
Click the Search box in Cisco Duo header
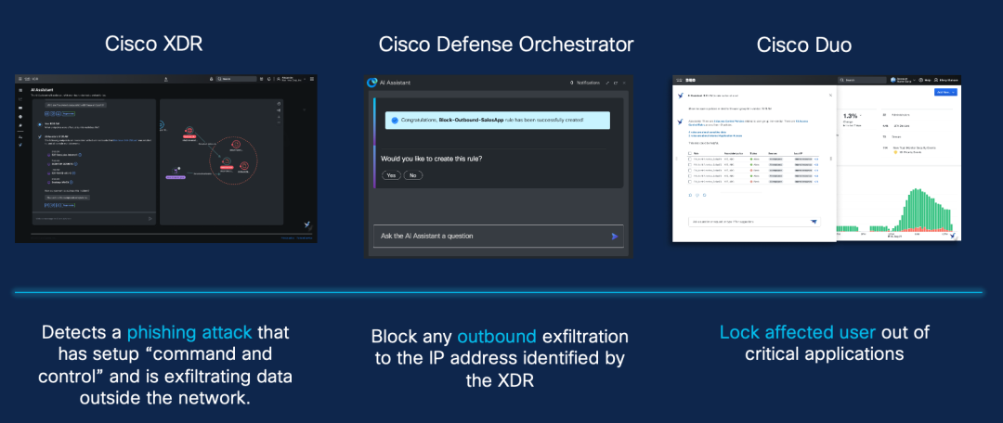tap(862, 80)
